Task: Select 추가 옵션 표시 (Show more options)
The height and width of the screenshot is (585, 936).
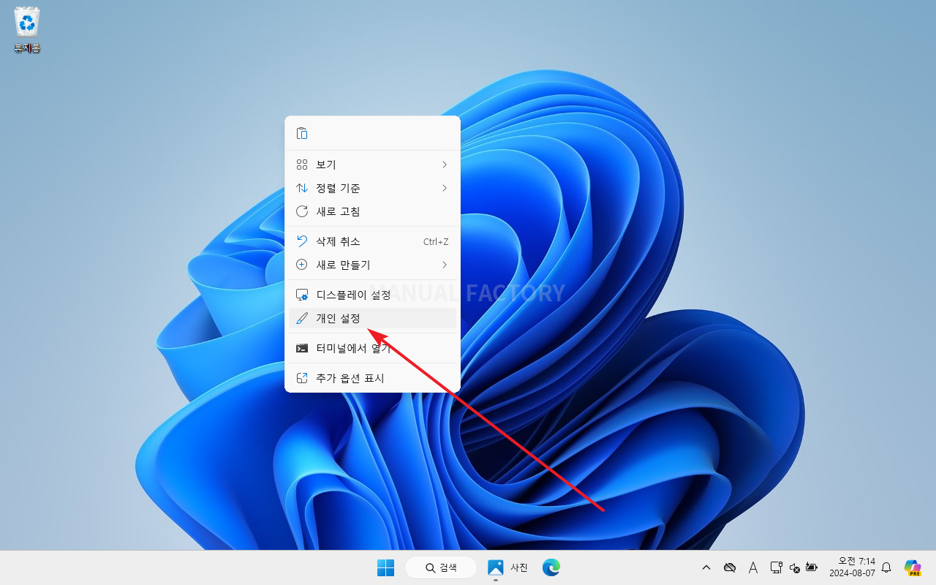Action: tap(372, 379)
